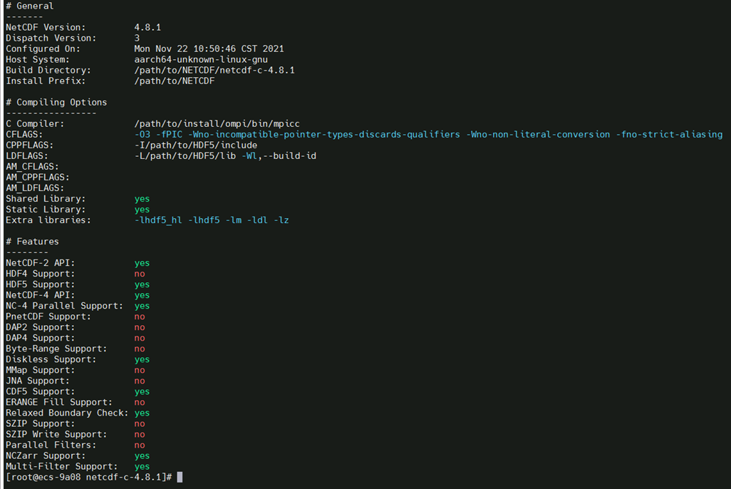Click the Diskless Support yes value
Image resolution: width=731 pixels, height=489 pixels.
142,360
